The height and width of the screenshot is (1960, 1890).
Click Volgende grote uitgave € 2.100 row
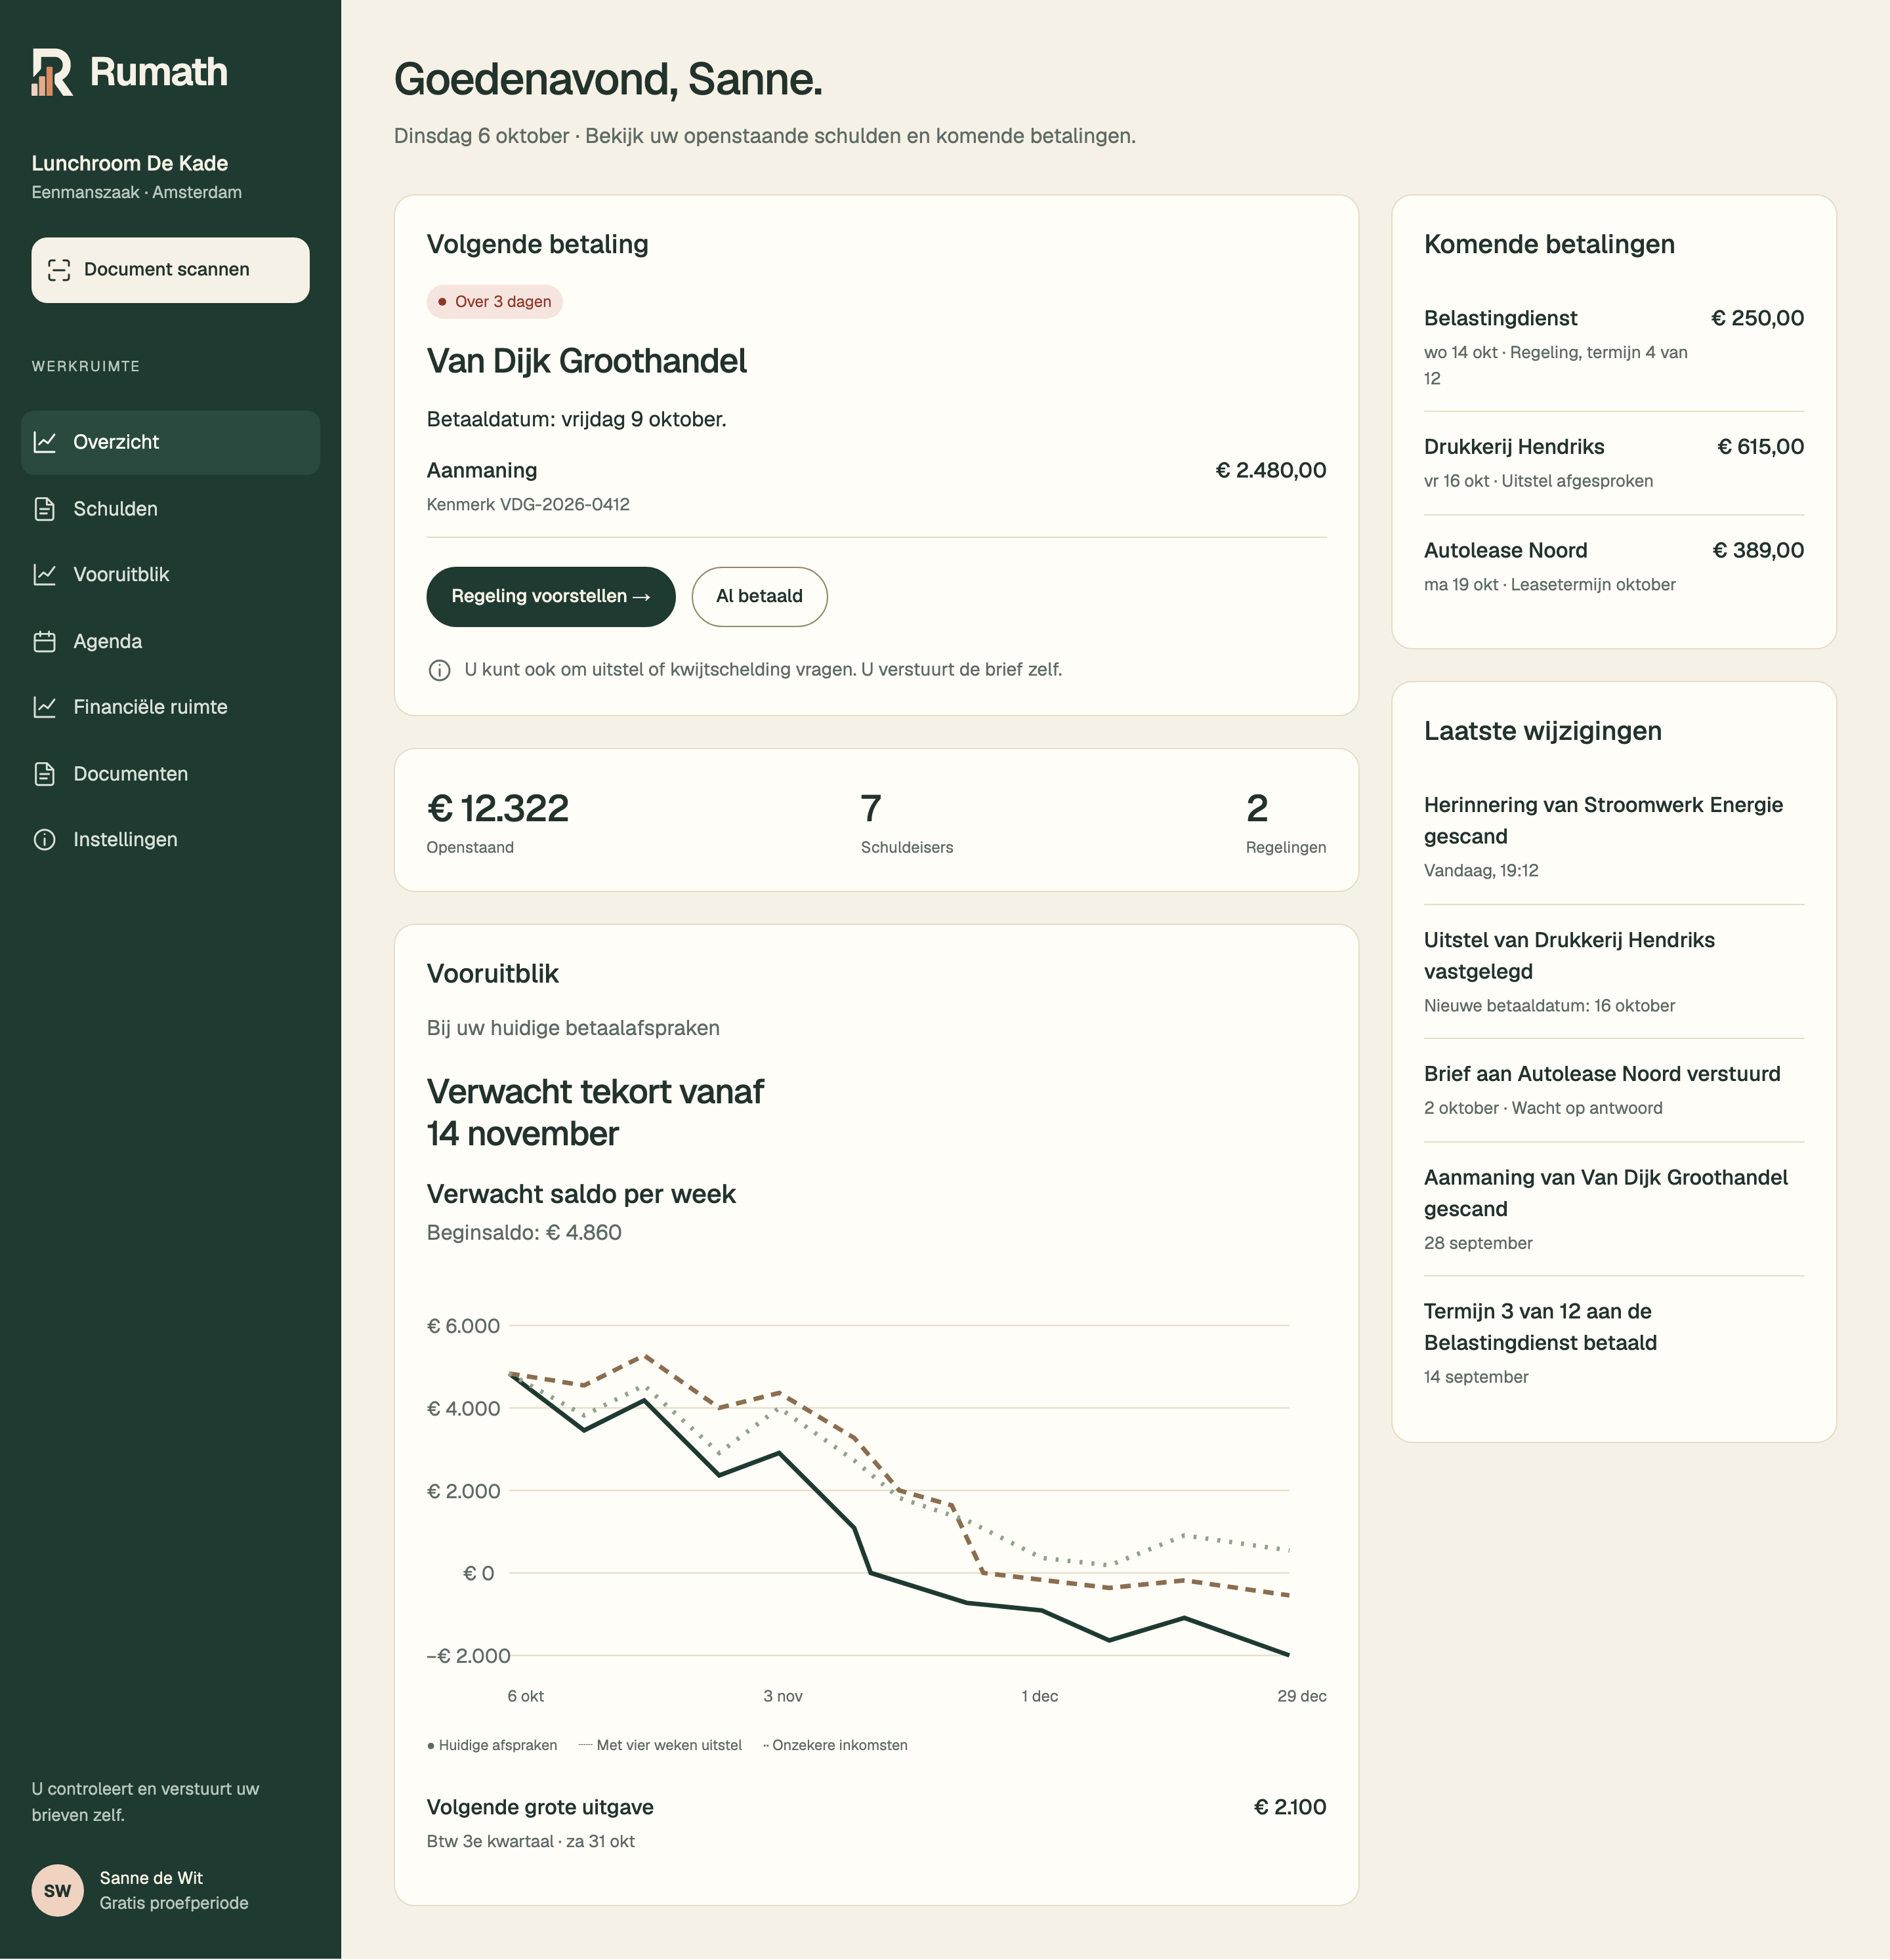point(877,1823)
